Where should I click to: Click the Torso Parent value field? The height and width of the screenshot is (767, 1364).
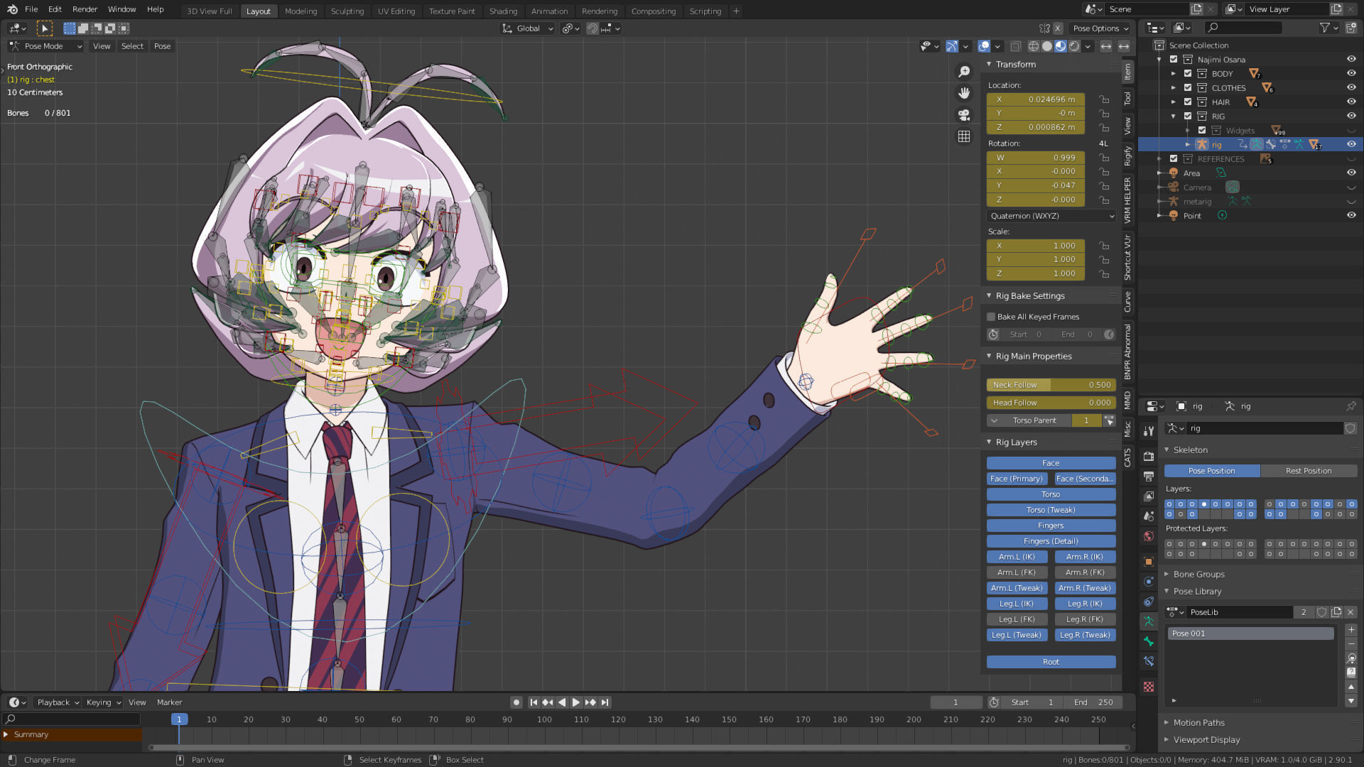pyautogui.click(x=1086, y=420)
